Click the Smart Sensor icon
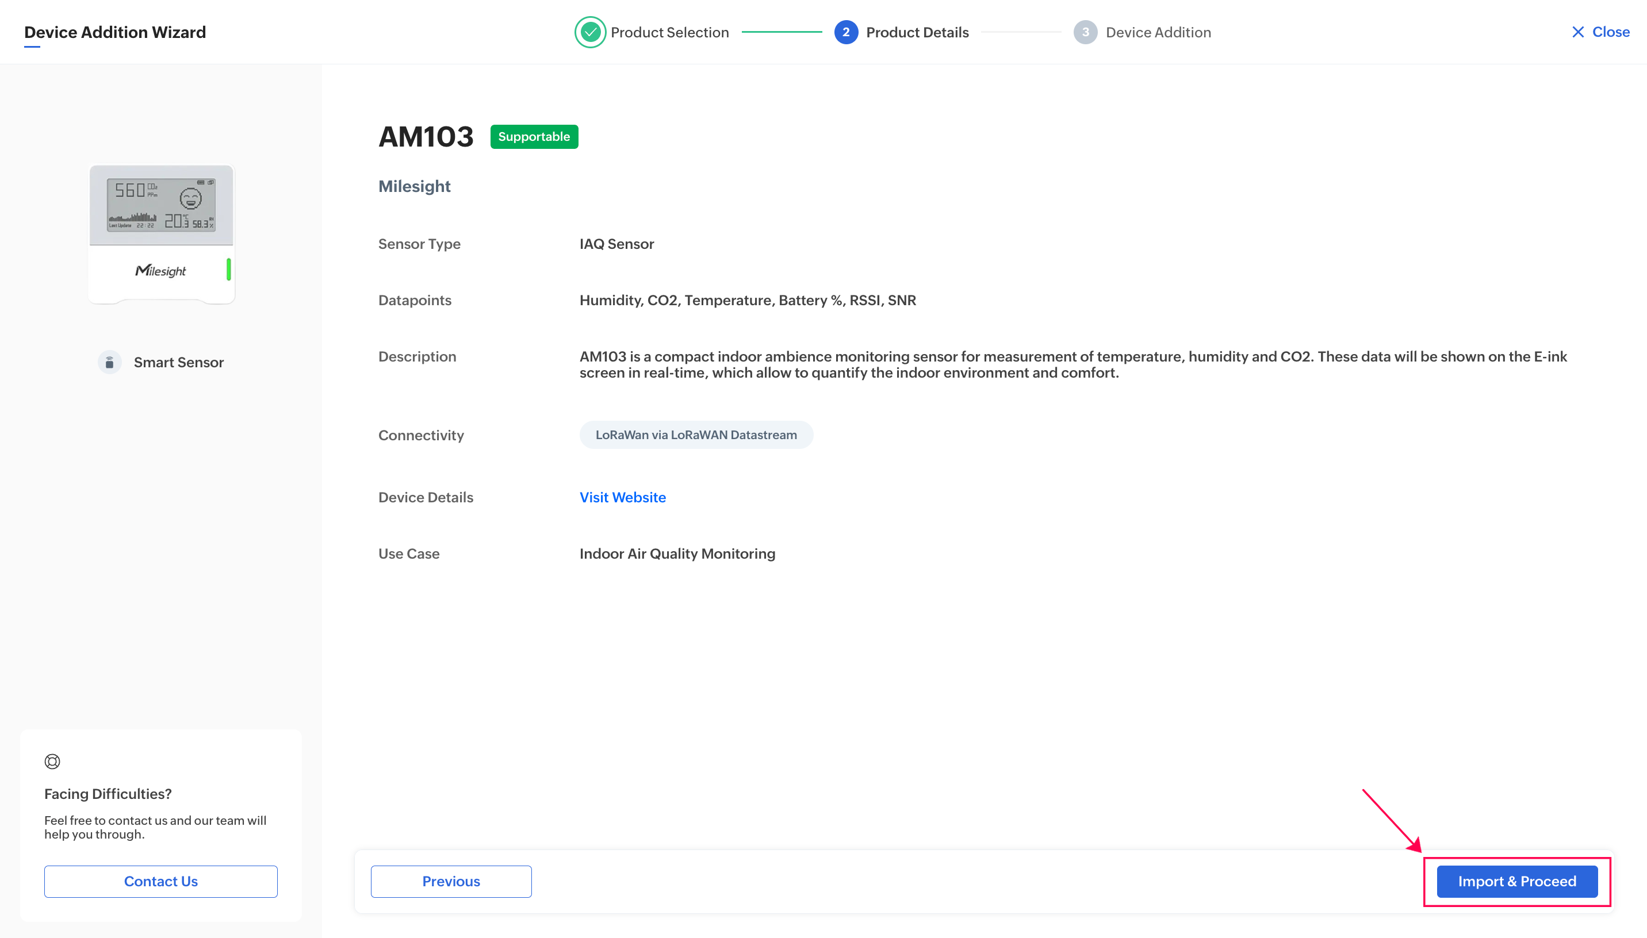Viewport: 1647px width, 938px height. (109, 362)
